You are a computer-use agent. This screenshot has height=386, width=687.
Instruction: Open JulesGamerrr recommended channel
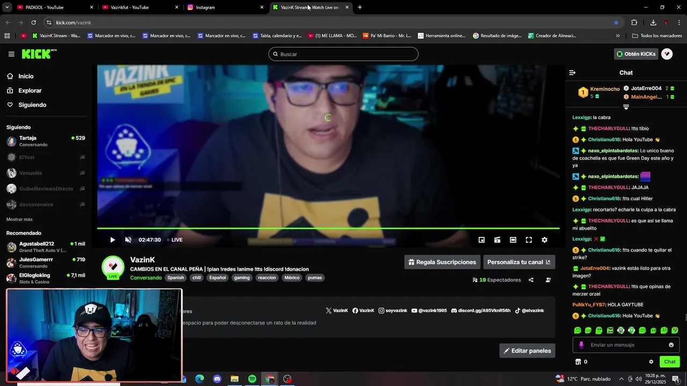pyautogui.click(x=46, y=263)
